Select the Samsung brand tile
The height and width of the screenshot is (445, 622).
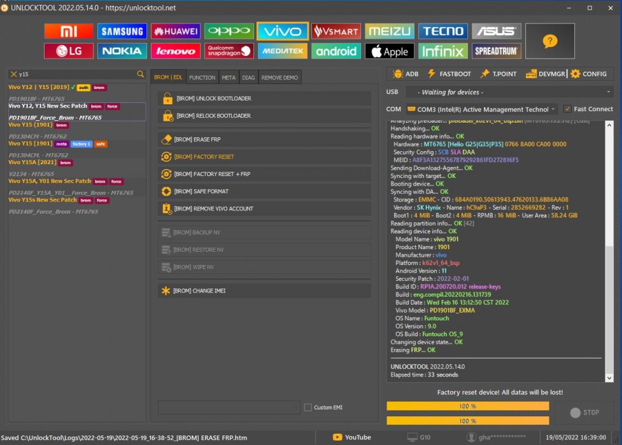122,31
